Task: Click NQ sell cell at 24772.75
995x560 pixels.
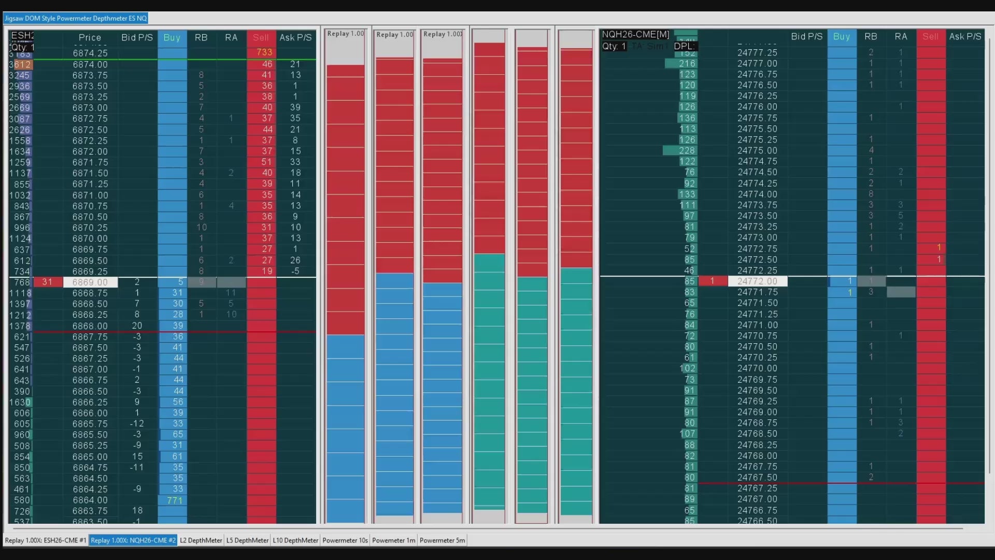Action: tap(931, 248)
